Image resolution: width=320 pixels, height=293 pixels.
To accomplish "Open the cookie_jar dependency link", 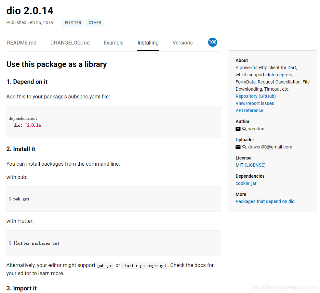I will pos(246,183).
